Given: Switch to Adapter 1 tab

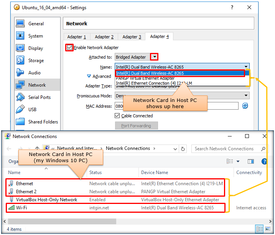Looking at the screenshot, I should (77, 37).
